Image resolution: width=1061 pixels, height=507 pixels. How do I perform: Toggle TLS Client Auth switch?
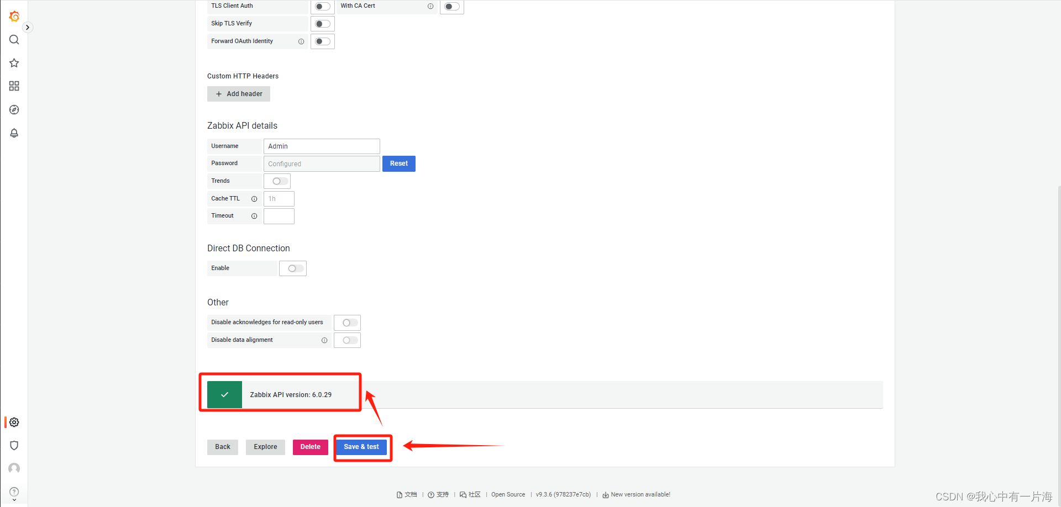click(323, 7)
